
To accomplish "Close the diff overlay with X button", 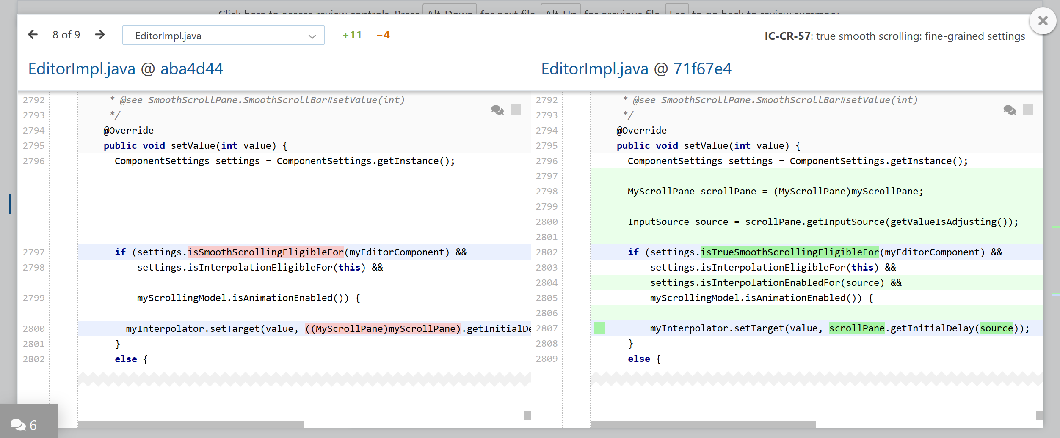I will pyautogui.click(x=1043, y=21).
